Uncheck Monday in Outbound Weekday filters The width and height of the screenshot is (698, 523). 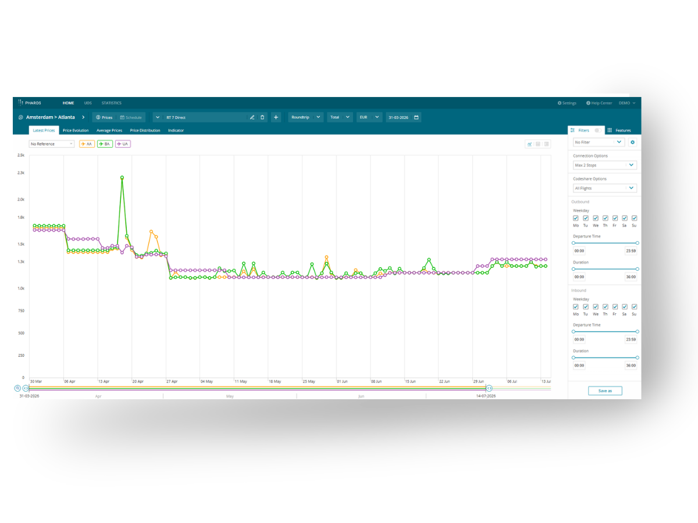[576, 218]
